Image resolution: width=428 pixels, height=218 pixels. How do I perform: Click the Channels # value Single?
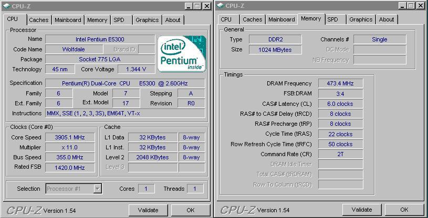tap(380, 39)
